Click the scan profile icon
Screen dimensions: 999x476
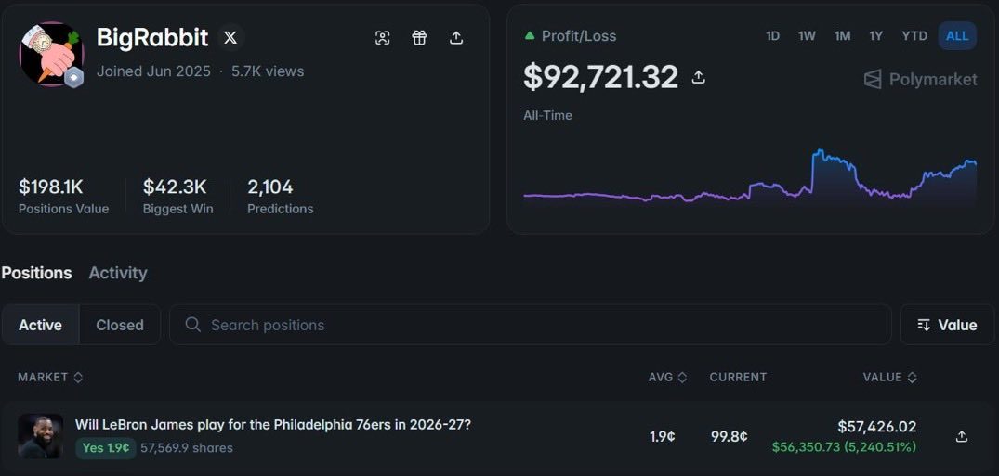tap(382, 38)
